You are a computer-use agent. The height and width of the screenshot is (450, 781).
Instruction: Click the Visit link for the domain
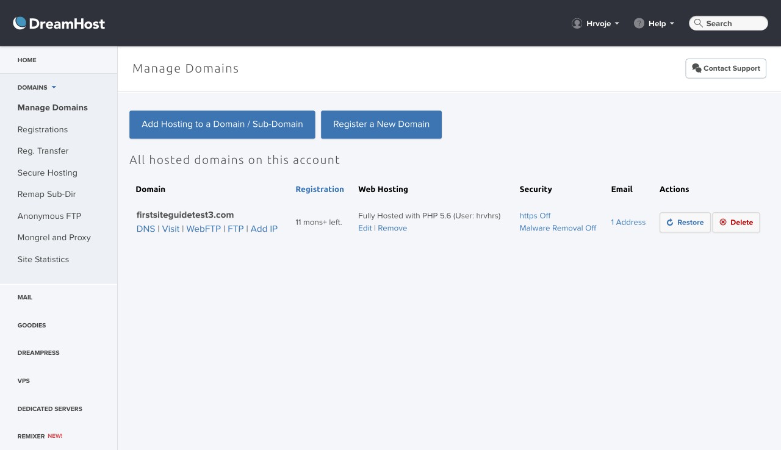click(x=171, y=229)
